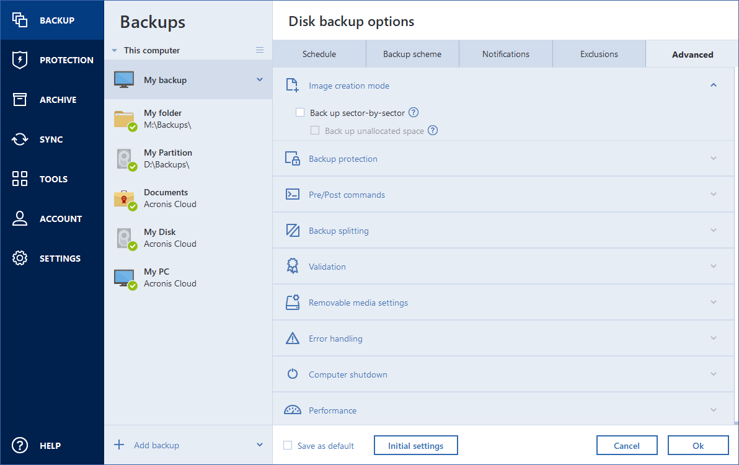Open the Protection section in sidebar
739x465 pixels.
[52, 60]
